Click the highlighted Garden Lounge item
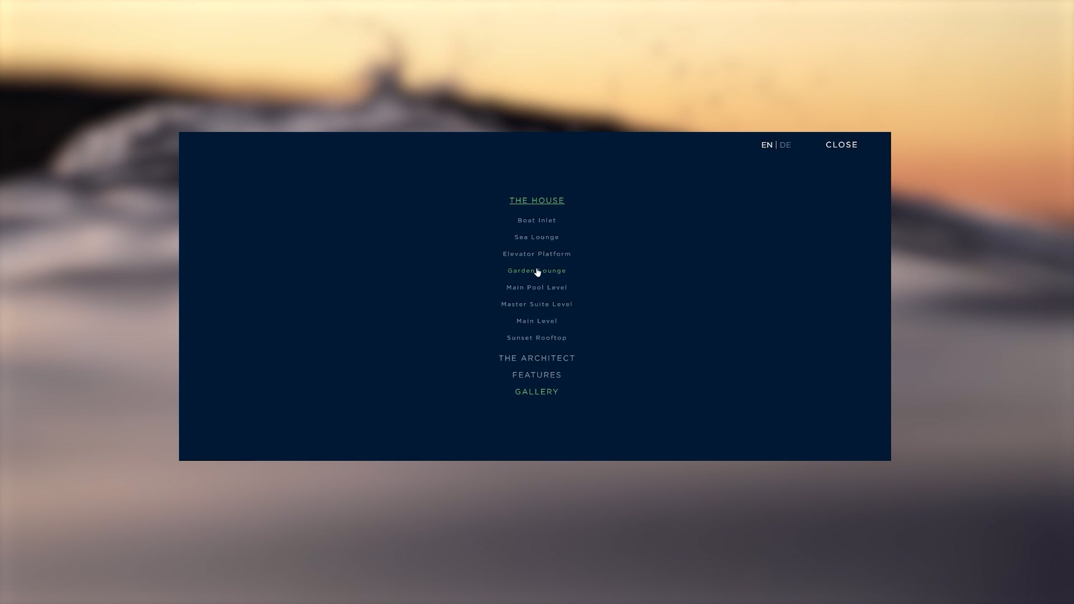 pos(536,271)
